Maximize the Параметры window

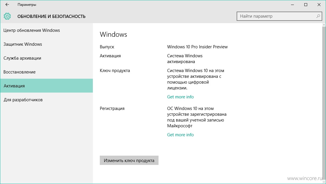[306, 5]
